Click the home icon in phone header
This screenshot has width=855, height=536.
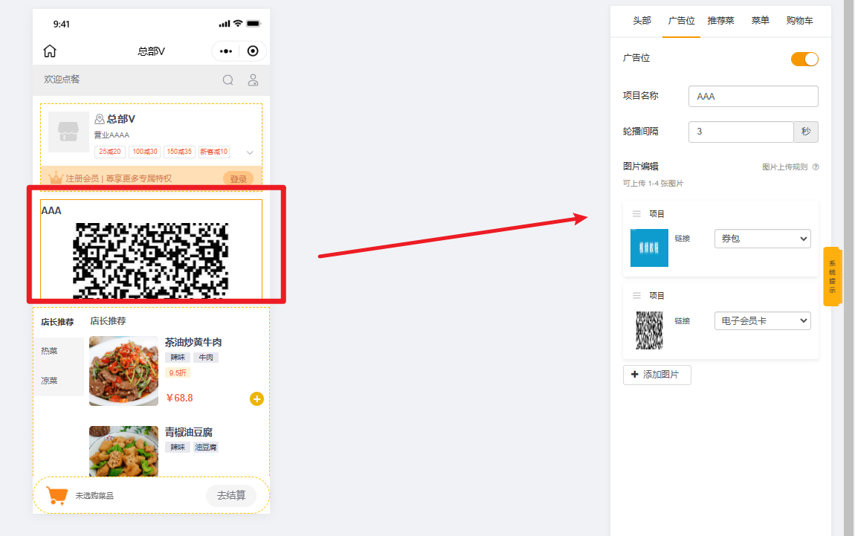(50, 51)
